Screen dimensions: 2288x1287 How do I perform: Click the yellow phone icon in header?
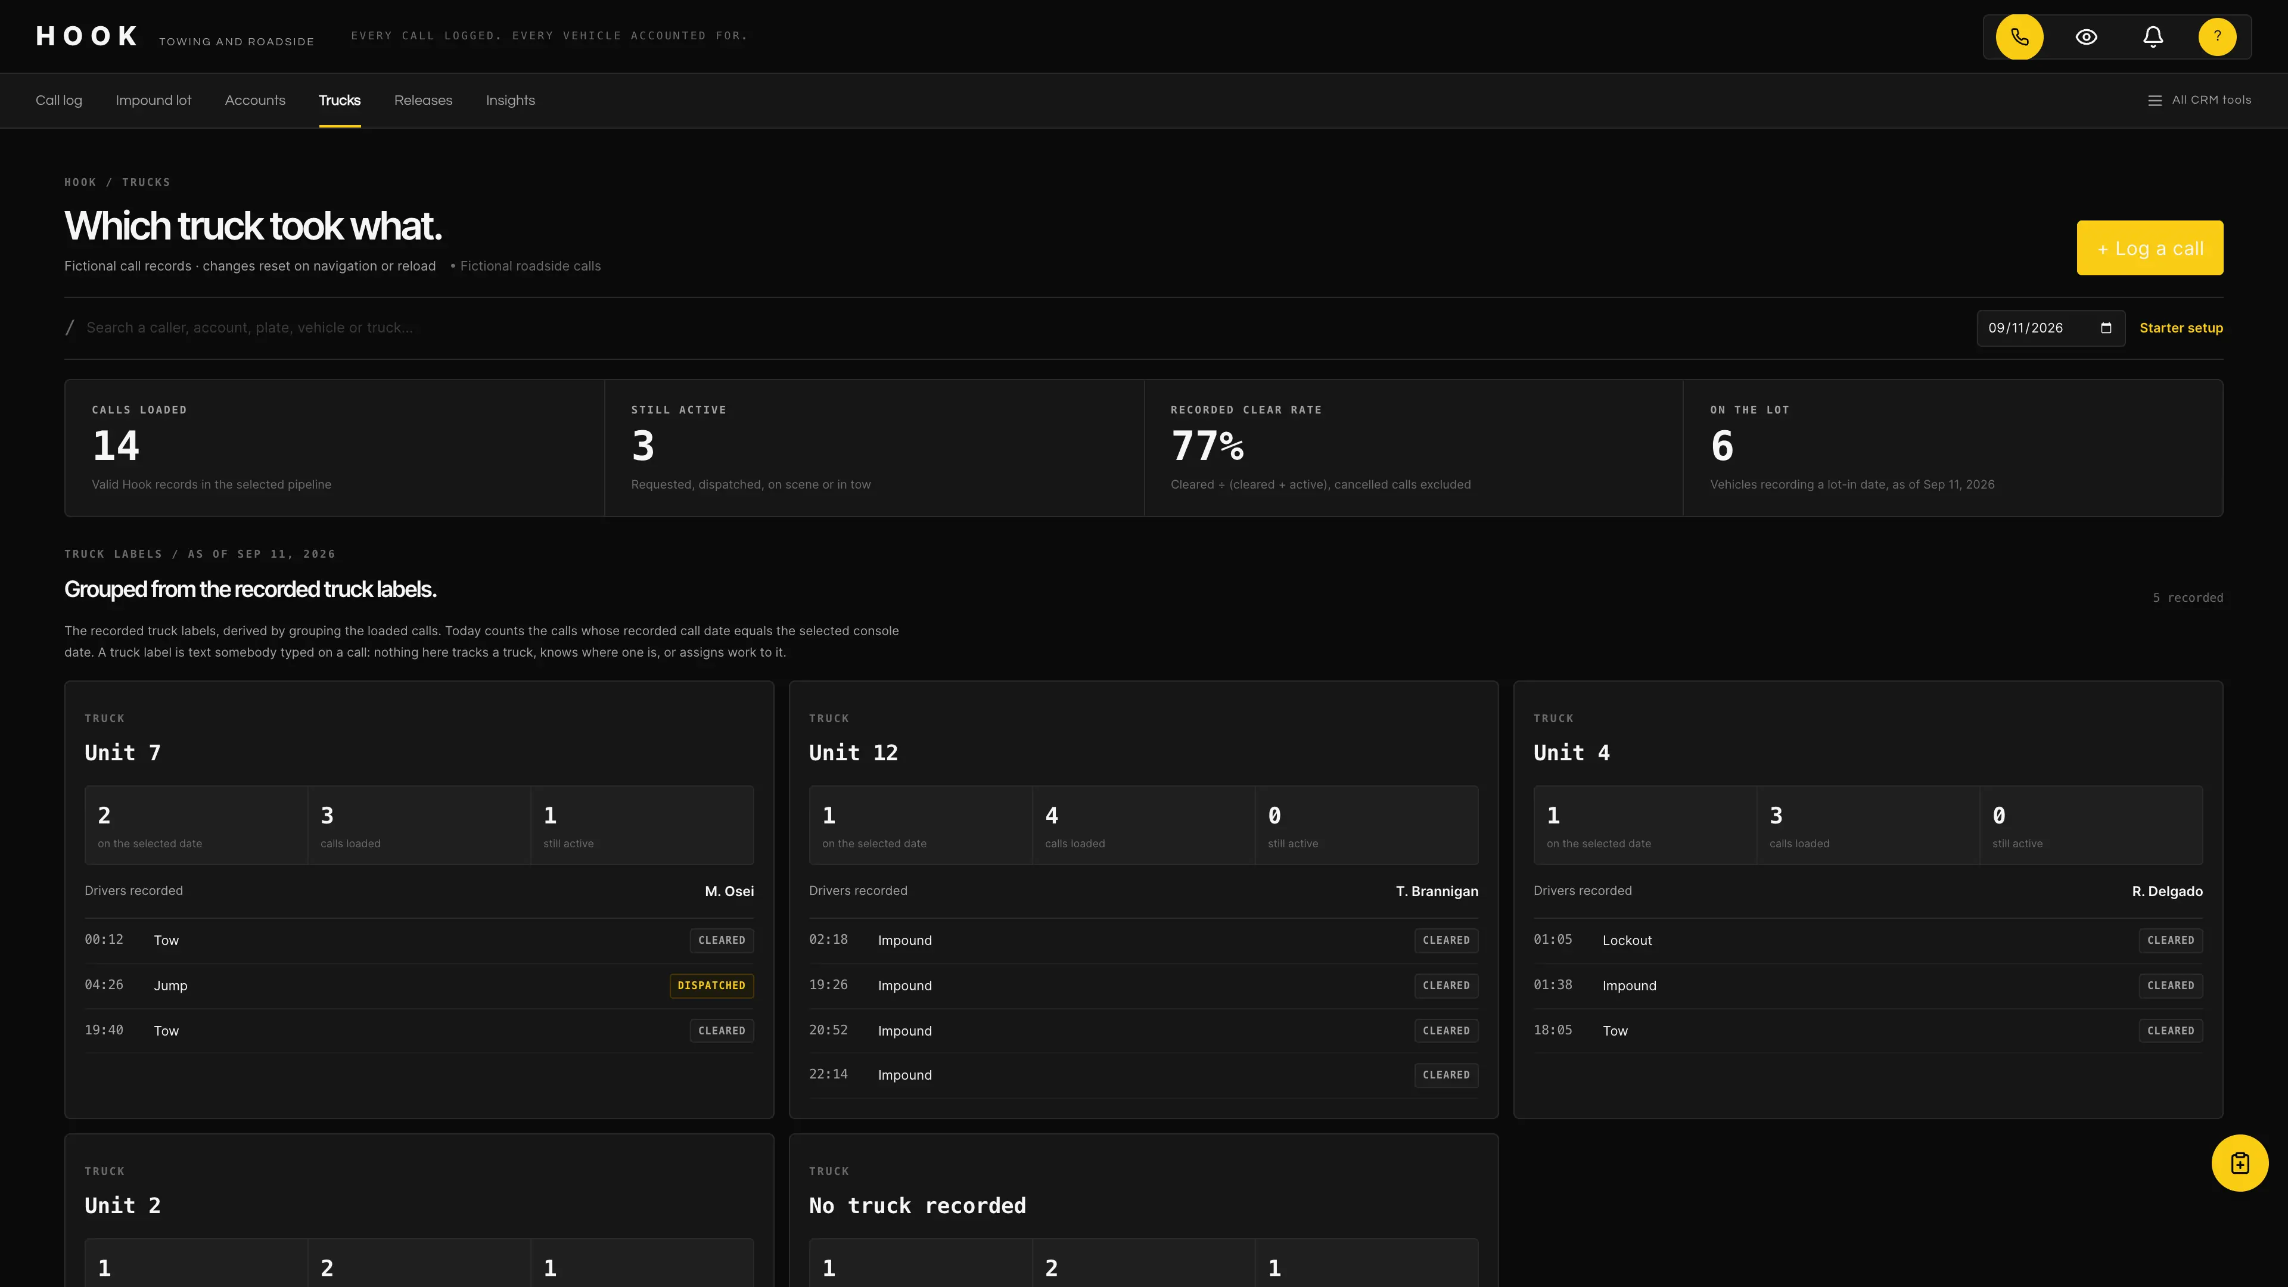(x=2019, y=36)
